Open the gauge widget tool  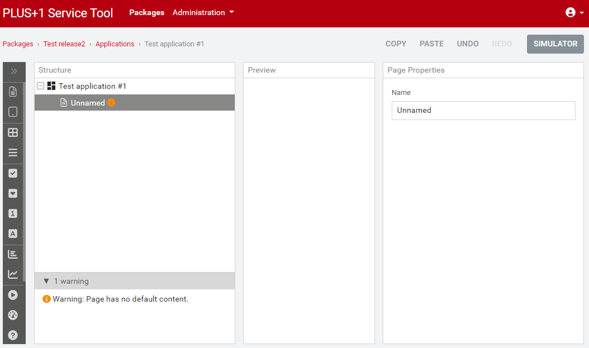13,314
